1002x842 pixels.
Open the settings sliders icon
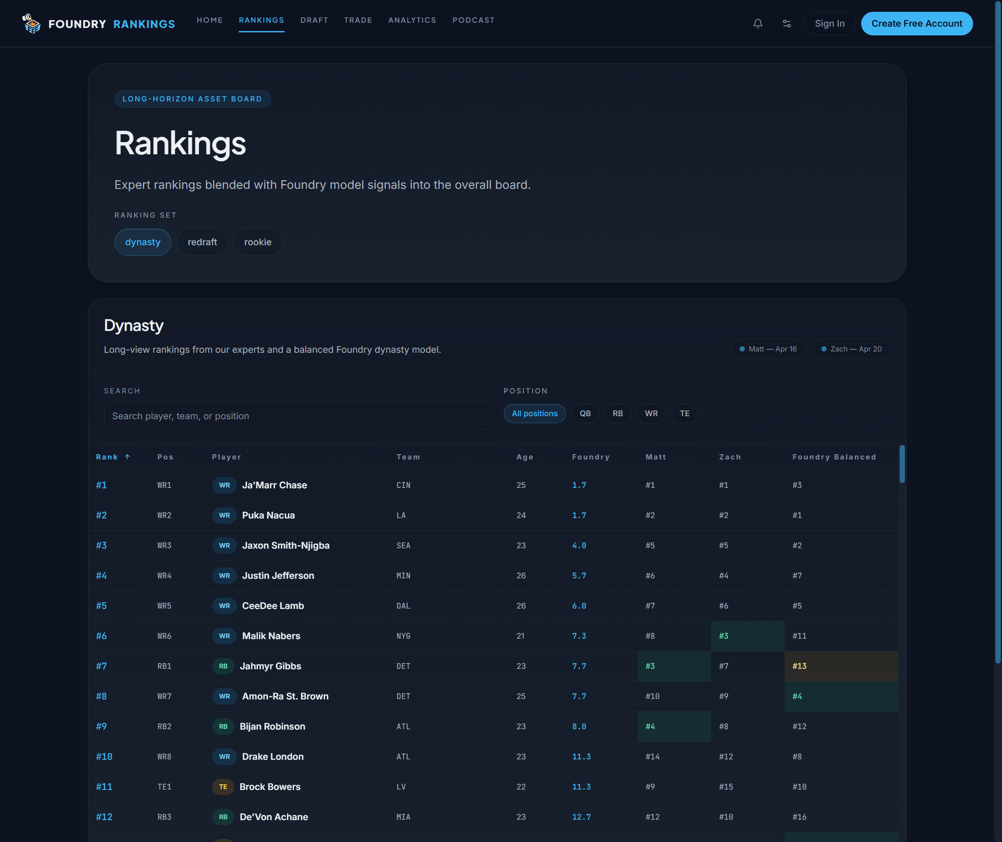(x=787, y=24)
